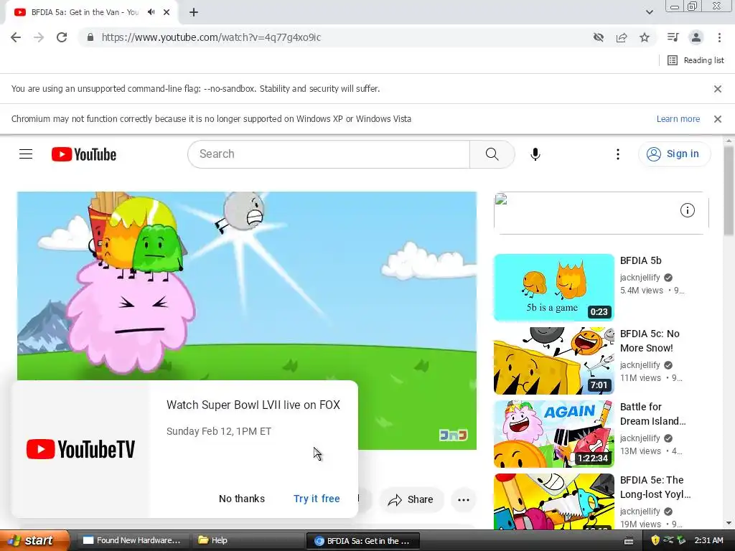Click the BFDIA 5e thumbnail image
This screenshot has height=551, width=735.
tap(554, 501)
